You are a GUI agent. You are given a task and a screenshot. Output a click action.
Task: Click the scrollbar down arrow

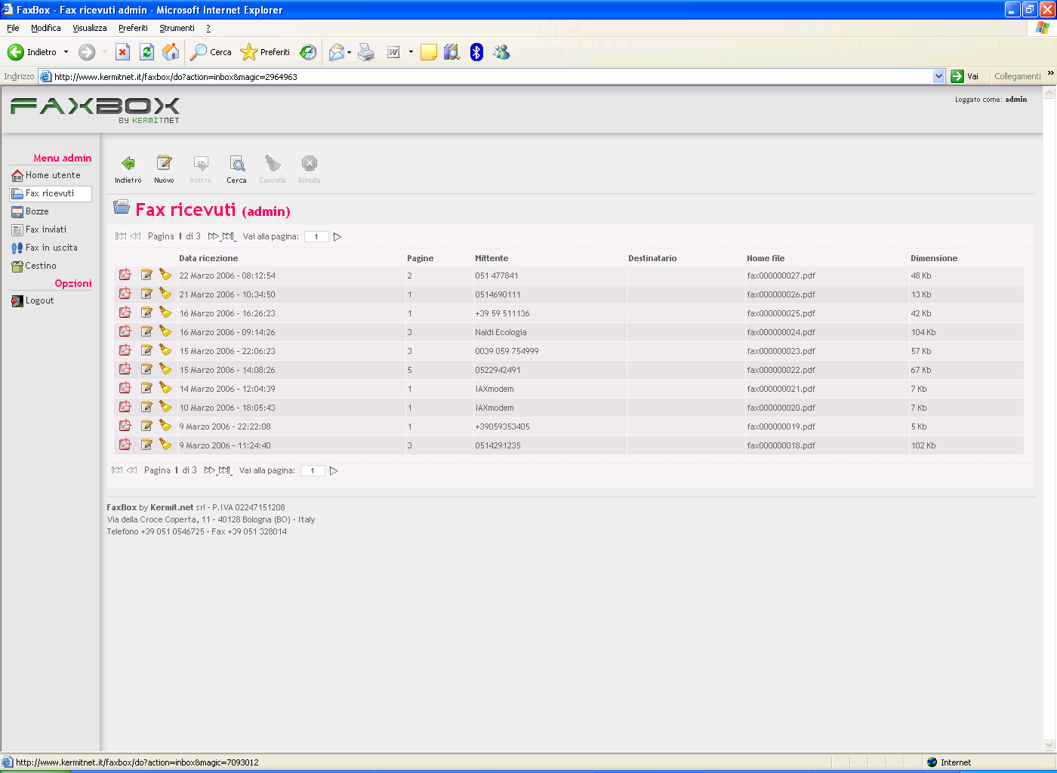[1049, 744]
